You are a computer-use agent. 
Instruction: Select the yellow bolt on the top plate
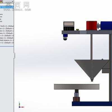(x=78, y=30)
